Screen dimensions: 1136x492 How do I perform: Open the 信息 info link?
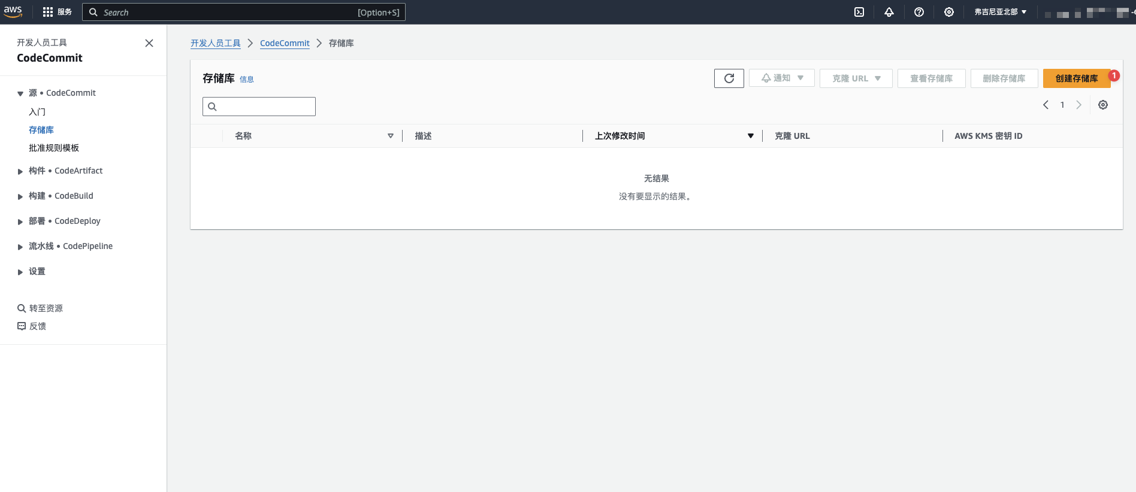(247, 79)
